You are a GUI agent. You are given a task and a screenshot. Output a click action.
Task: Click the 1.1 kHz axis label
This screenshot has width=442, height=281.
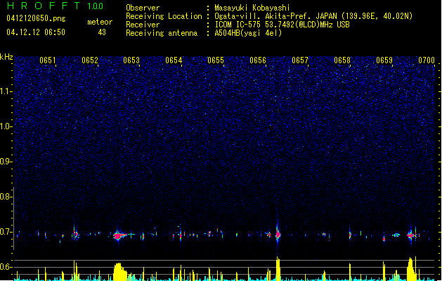(x=6, y=91)
